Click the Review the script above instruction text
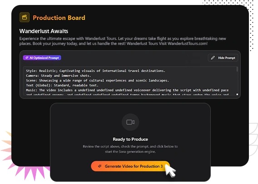Screen dimensions: 258x184 click(x=130, y=149)
